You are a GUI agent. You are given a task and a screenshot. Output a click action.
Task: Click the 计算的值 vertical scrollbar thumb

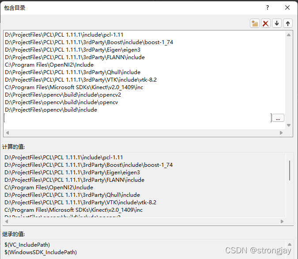(290, 170)
